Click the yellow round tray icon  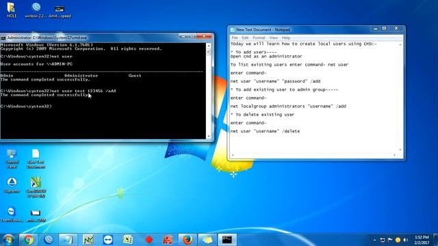398,240
